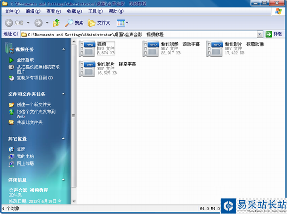Click the 我的电脑 computer icon
This screenshot has height=214, width=287.
pos(11,157)
